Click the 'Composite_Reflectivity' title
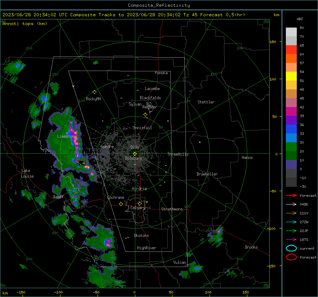This screenshot has height=297, width=318. click(x=159, y=5)
